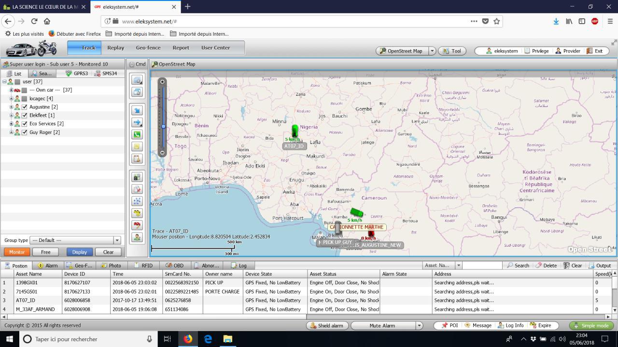This screenshot has height=347, width=618.
Task: Uncheck the Guy Roger checkbox
Action: click(25, 133)
